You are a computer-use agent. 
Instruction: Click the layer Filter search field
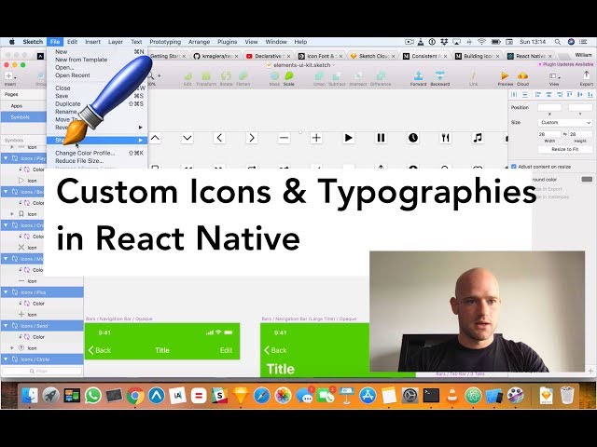tap(42, 371)
